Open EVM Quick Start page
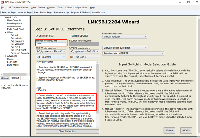This screenshot has height=138, width=200. click(x=15, y=29)
